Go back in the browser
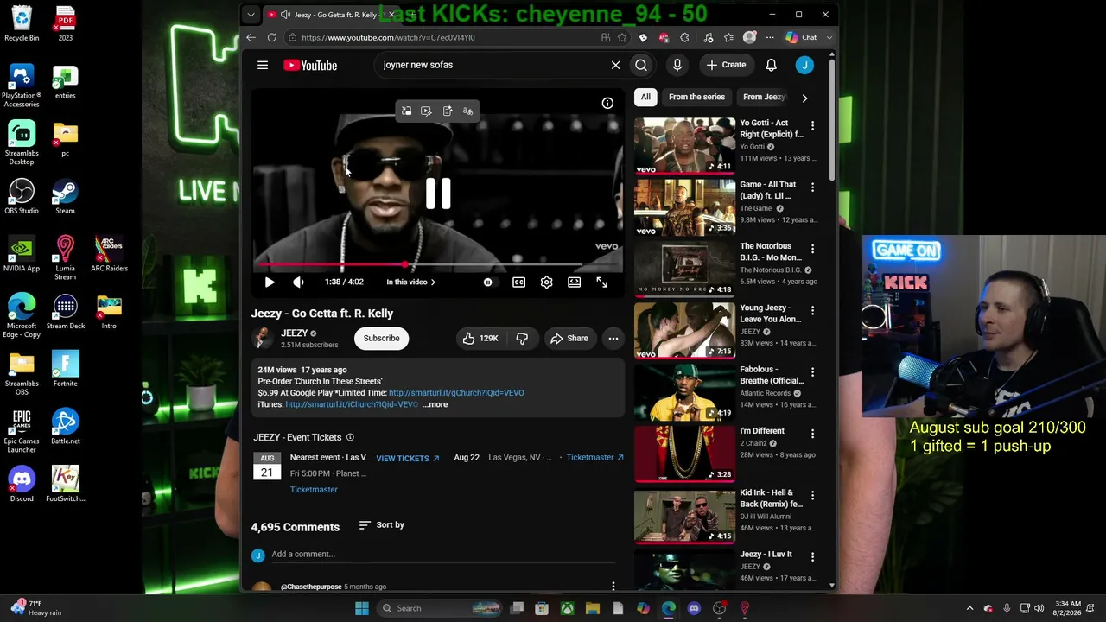Screen dimensions: 1106x622 pyautogui.click(x=251, y=37)
